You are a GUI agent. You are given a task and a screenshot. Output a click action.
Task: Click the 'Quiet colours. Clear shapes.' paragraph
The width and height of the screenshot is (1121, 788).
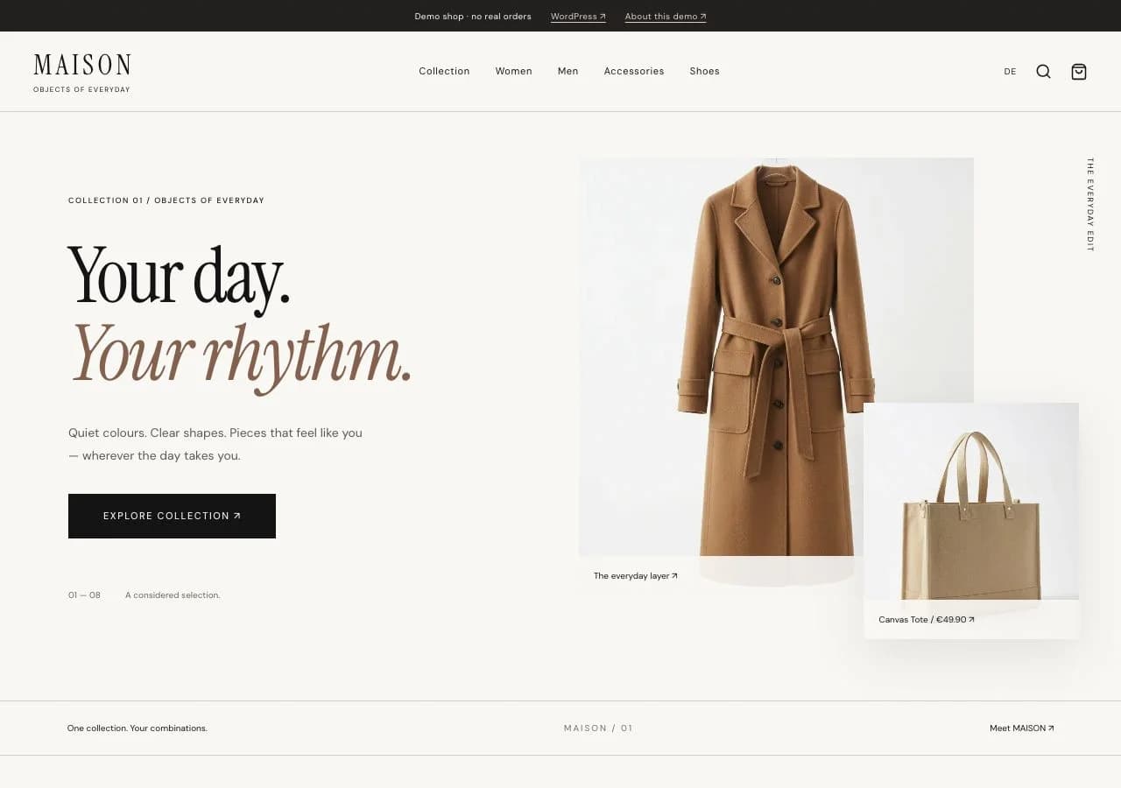(215, 444)
